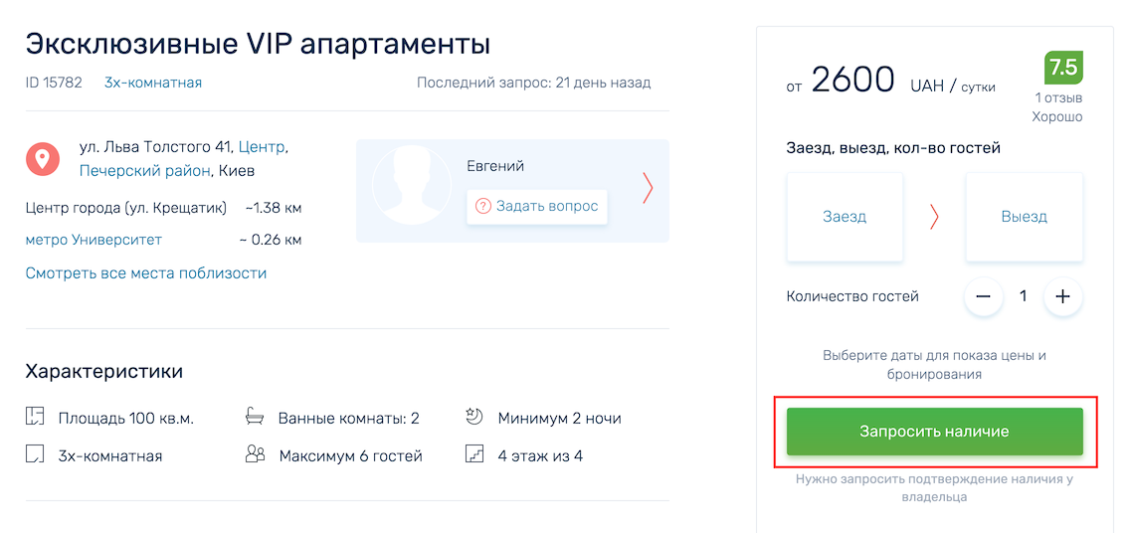Open the Задать вопрос button
Screen dimensions: 1131x533
click(x=536, y=207)
